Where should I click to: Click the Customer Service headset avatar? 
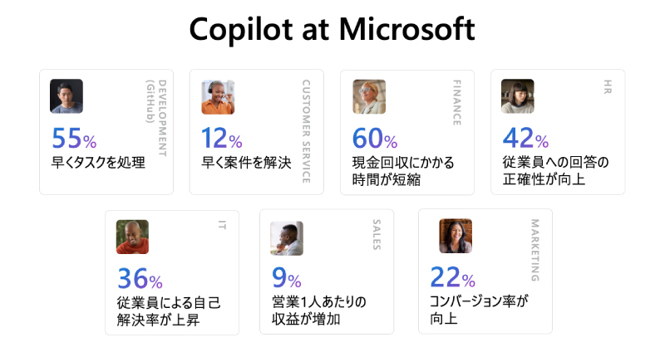(x=218, y=96)
